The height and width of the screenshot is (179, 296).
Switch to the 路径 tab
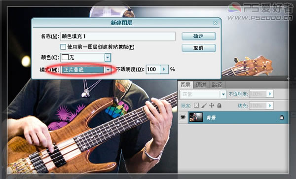(217, 85)
